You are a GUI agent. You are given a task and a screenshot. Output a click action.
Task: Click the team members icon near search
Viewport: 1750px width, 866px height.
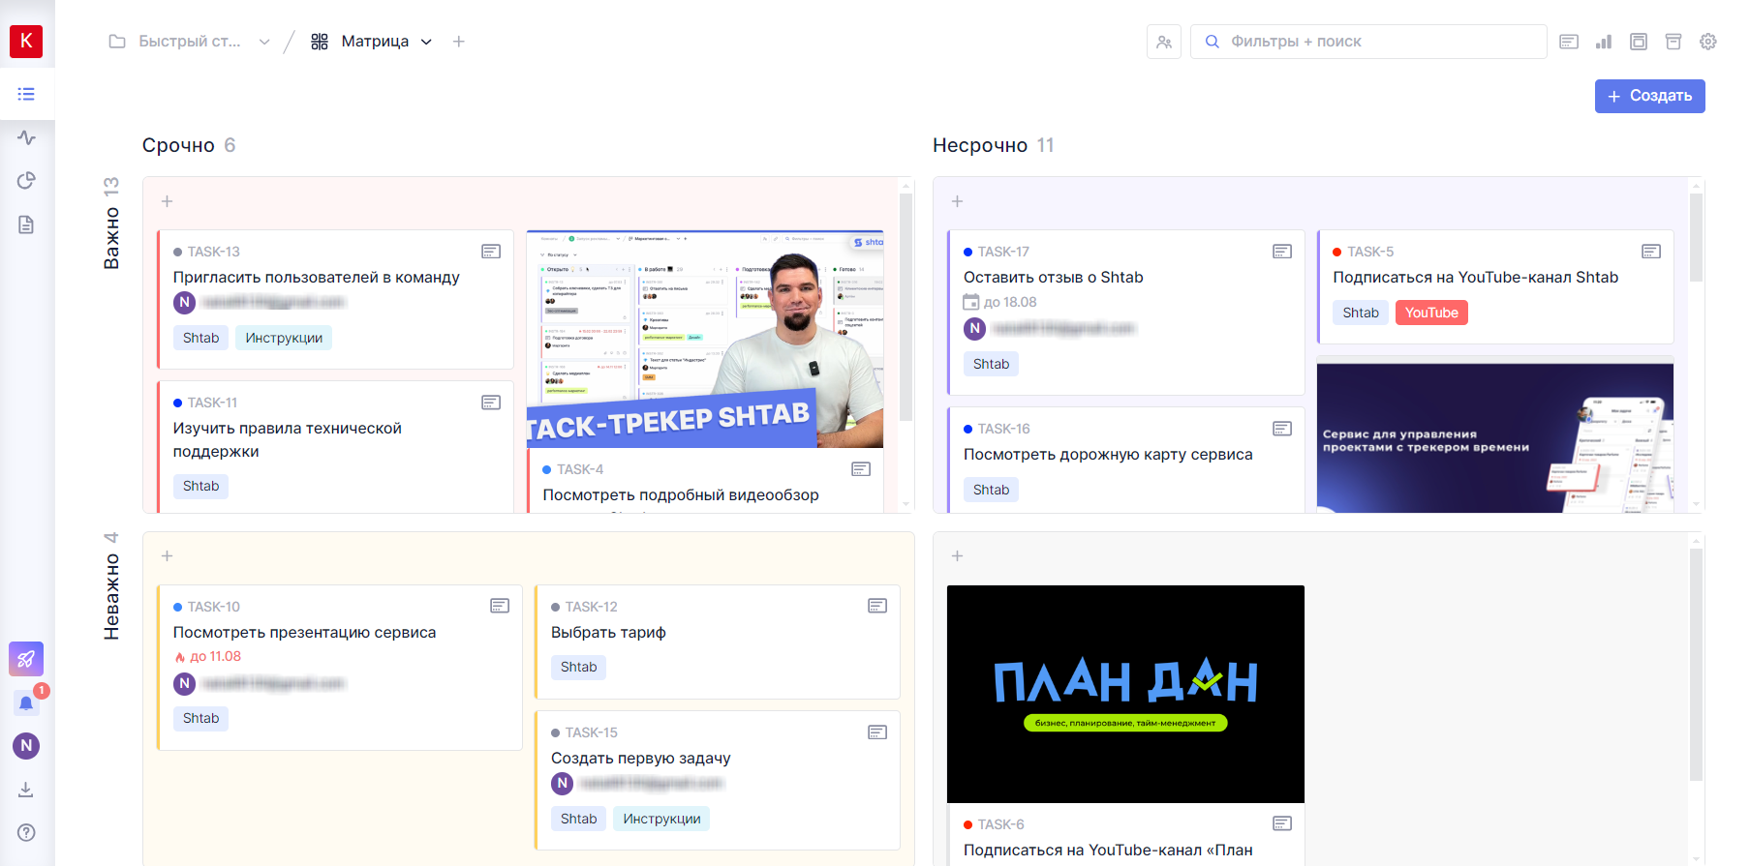tap(1163, 42)
